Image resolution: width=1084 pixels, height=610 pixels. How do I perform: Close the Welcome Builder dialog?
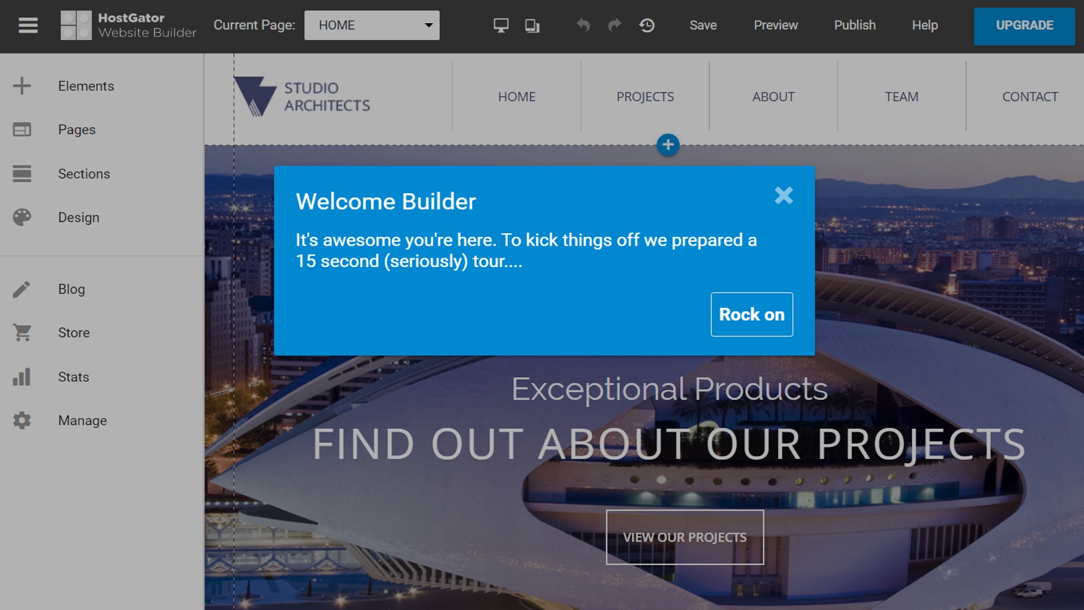click(783, 195)
